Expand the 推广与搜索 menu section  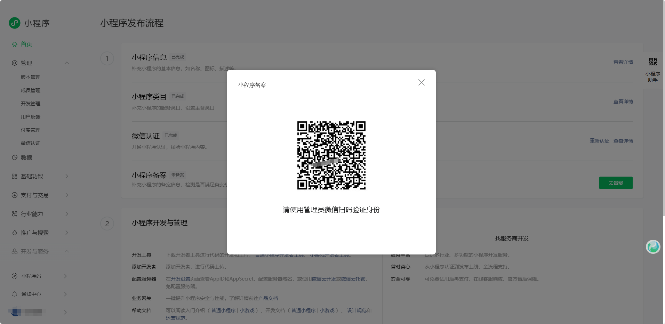(67, 233)
